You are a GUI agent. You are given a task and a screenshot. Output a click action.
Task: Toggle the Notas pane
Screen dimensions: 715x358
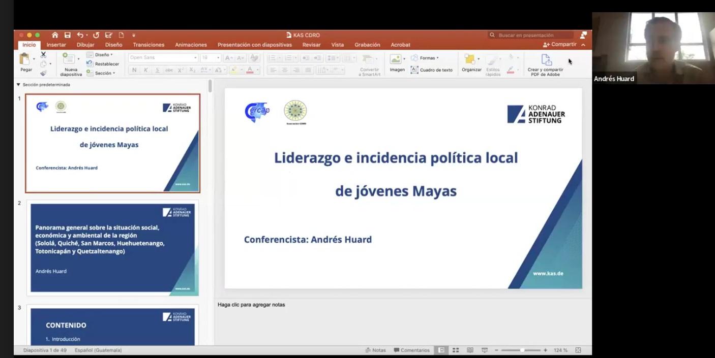pos(375,350)
